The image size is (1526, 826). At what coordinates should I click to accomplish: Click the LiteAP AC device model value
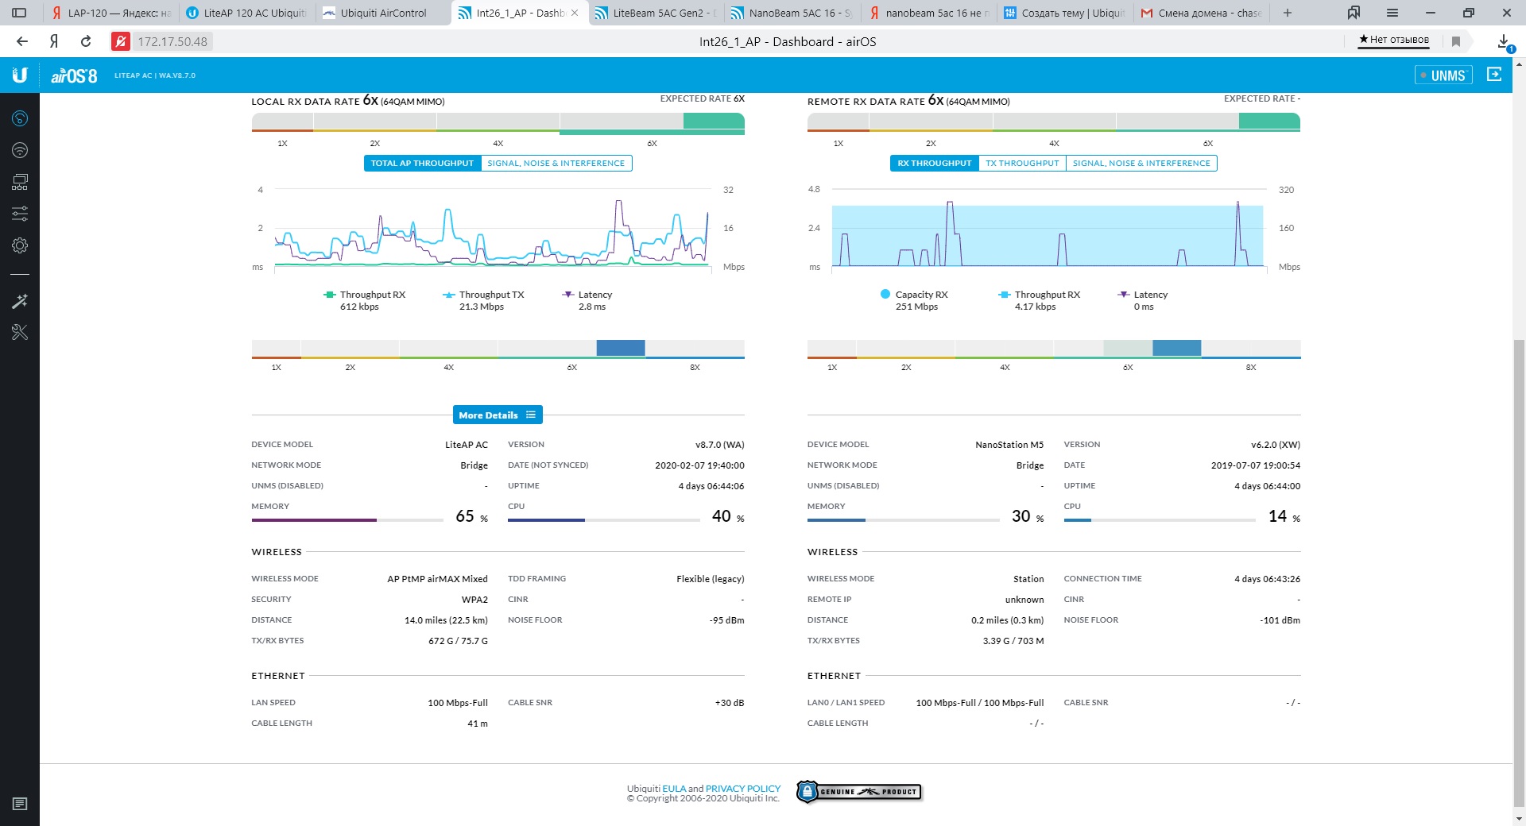coord(467,445)
